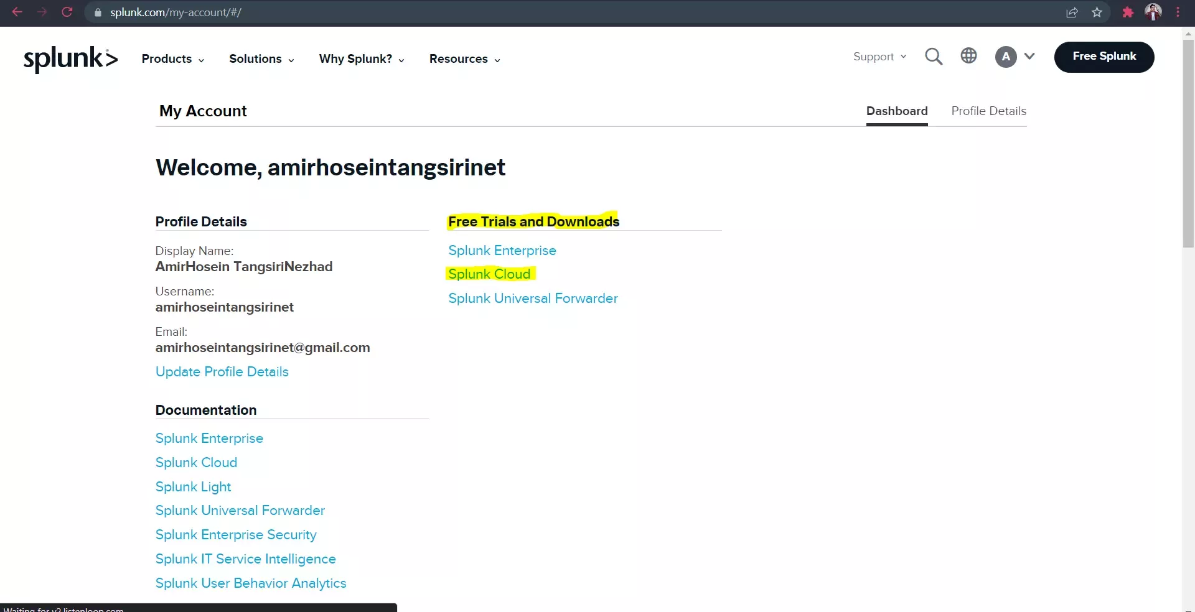Viewport: 1195px width, 612px height.
Task: Open the highlighted Splunk Cloud free trial link
Action: [489, 274]
